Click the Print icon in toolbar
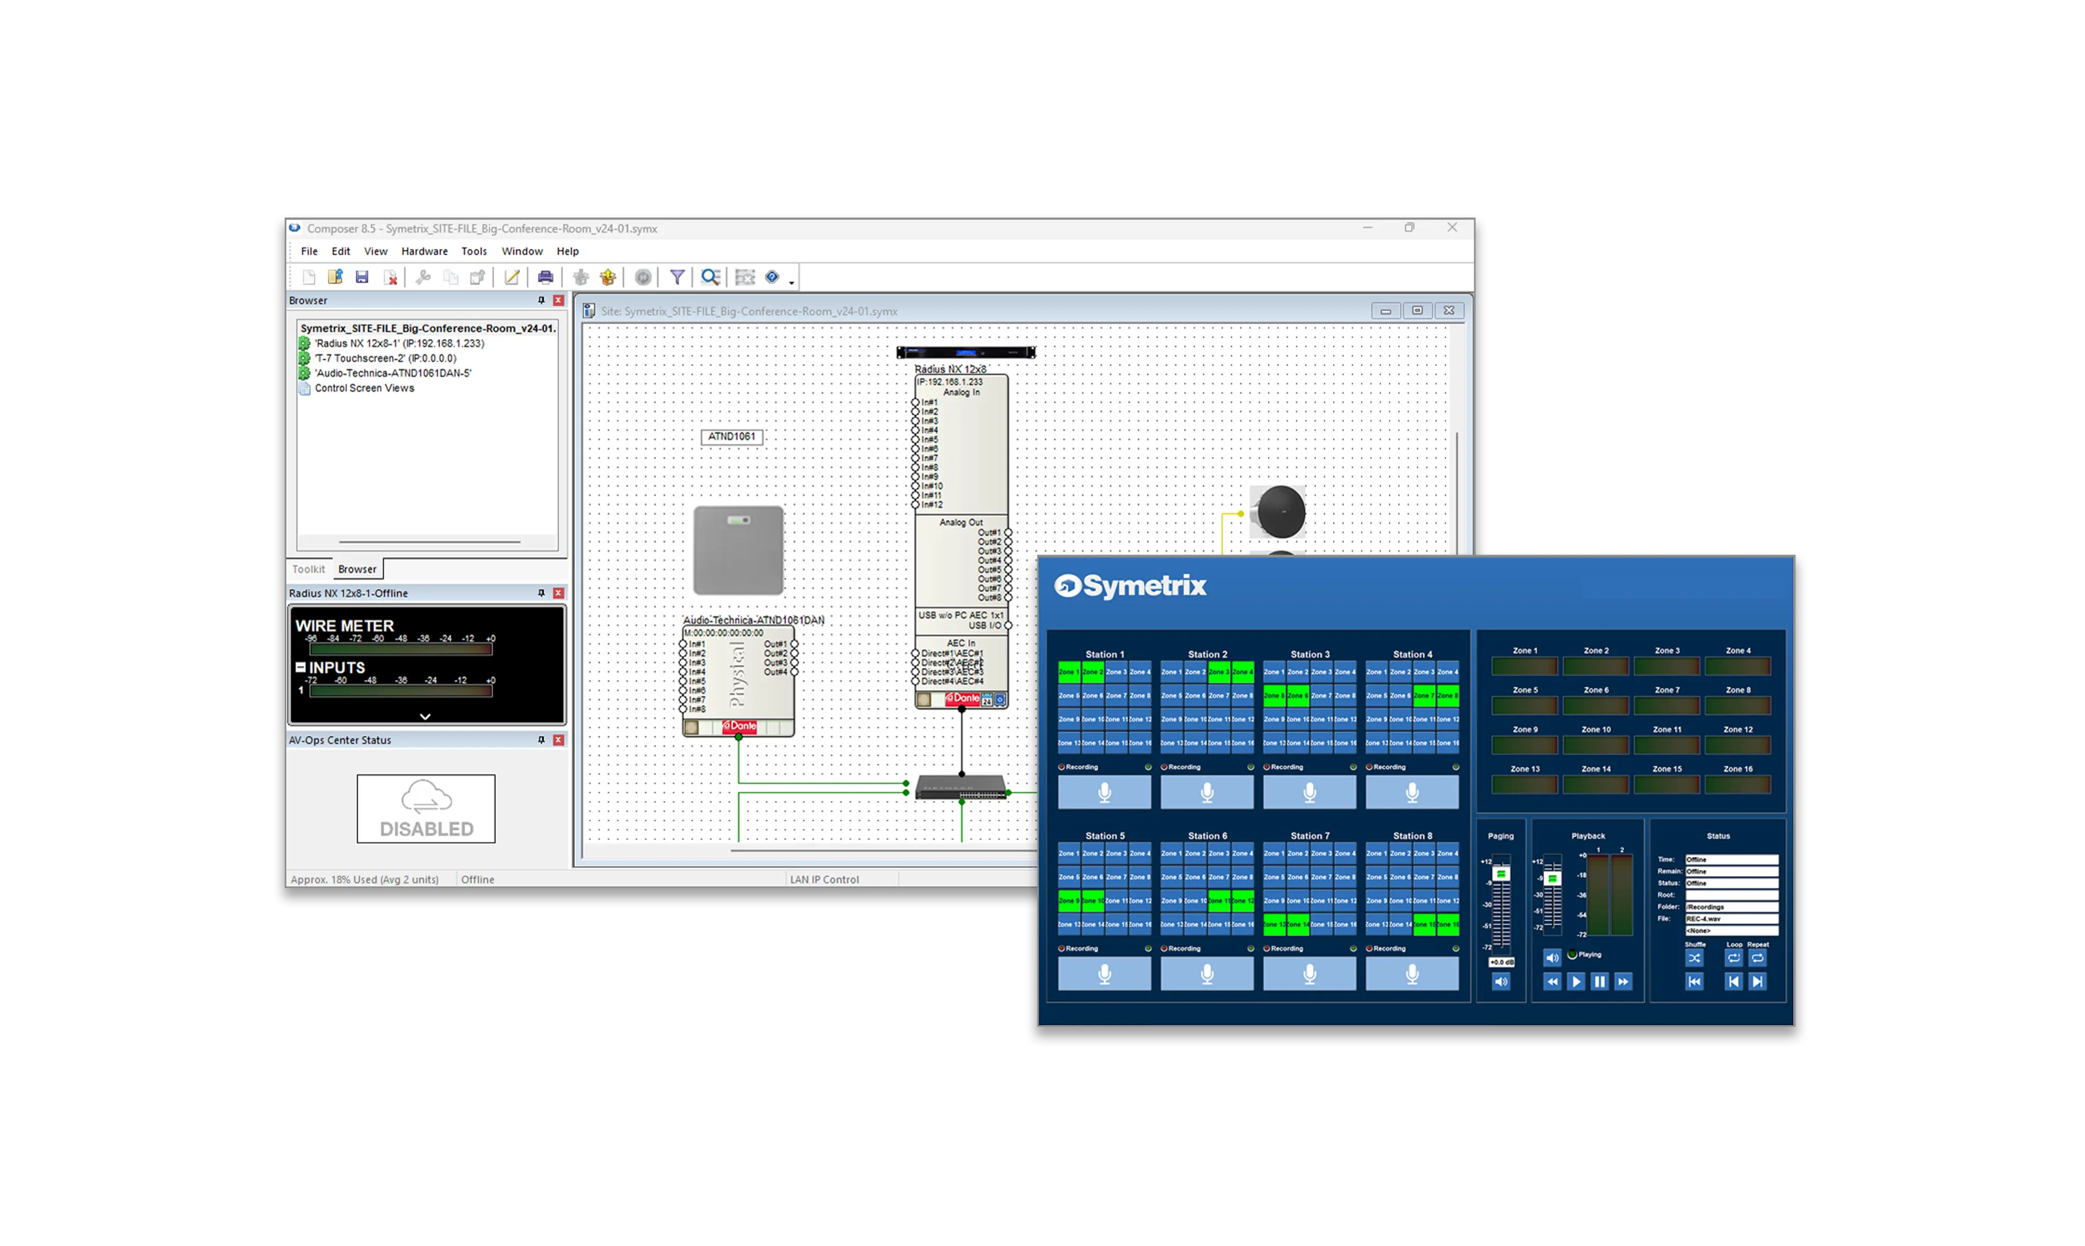The width and height of the screenshot is (2085, 1246). (x=546, y=277)
